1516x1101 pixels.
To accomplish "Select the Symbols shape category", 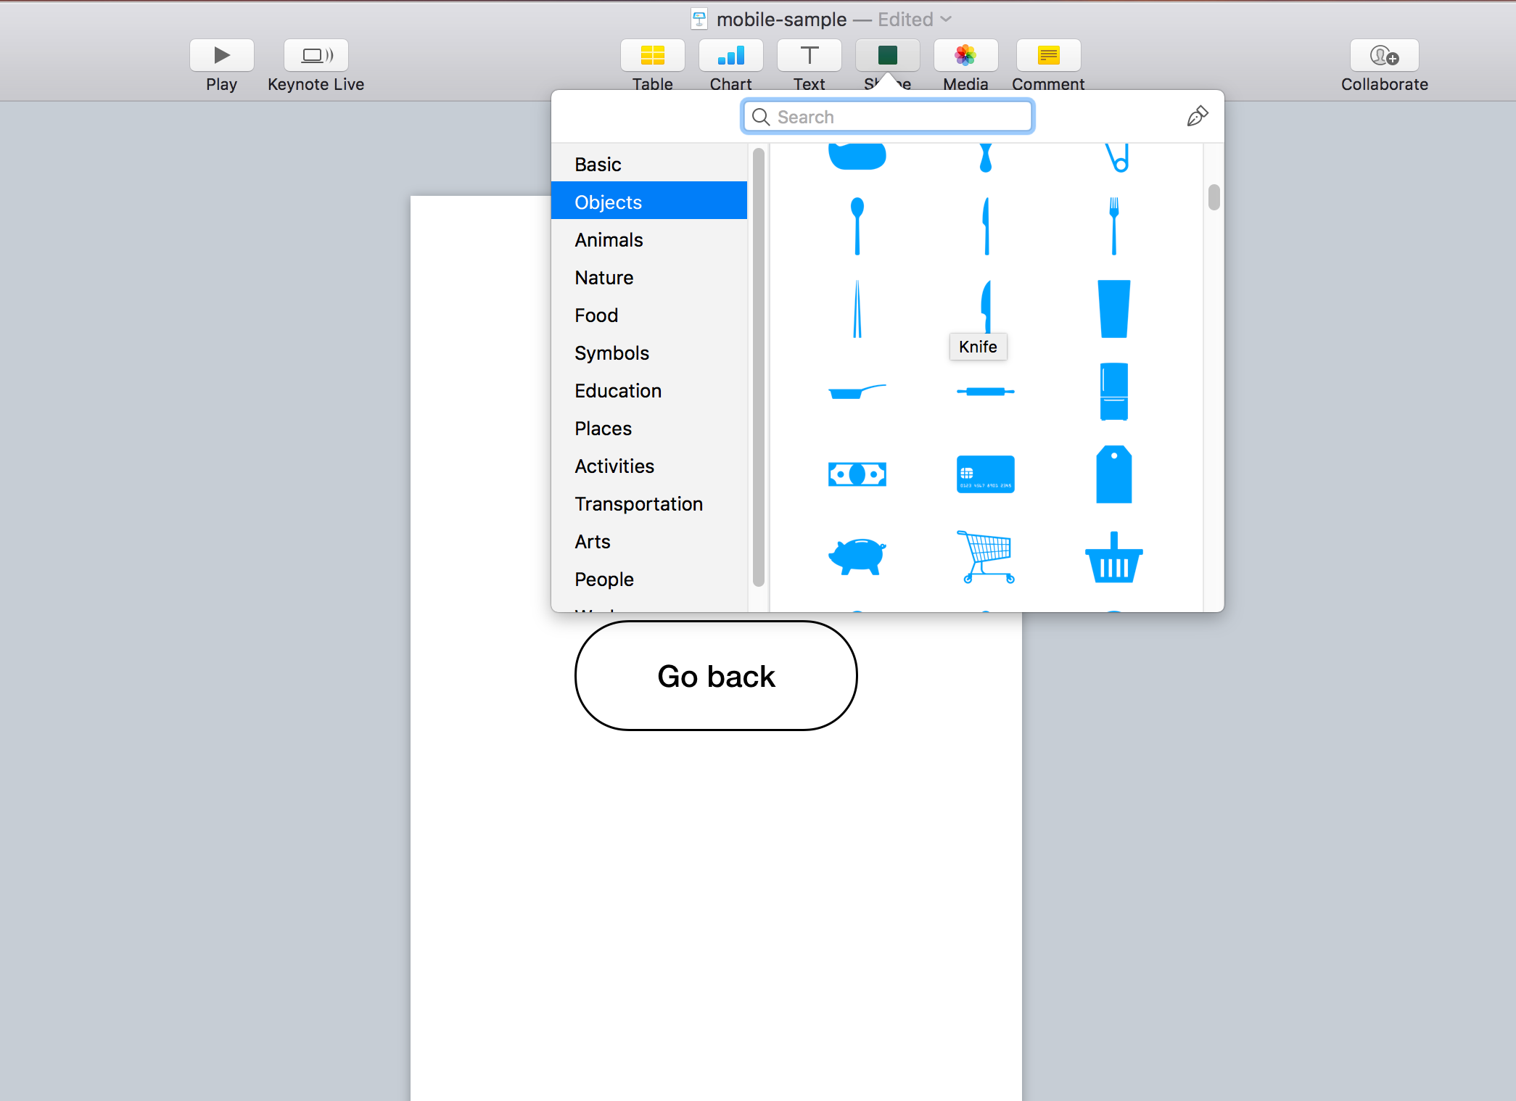I will pyautogui.click(x=649, y=353).
